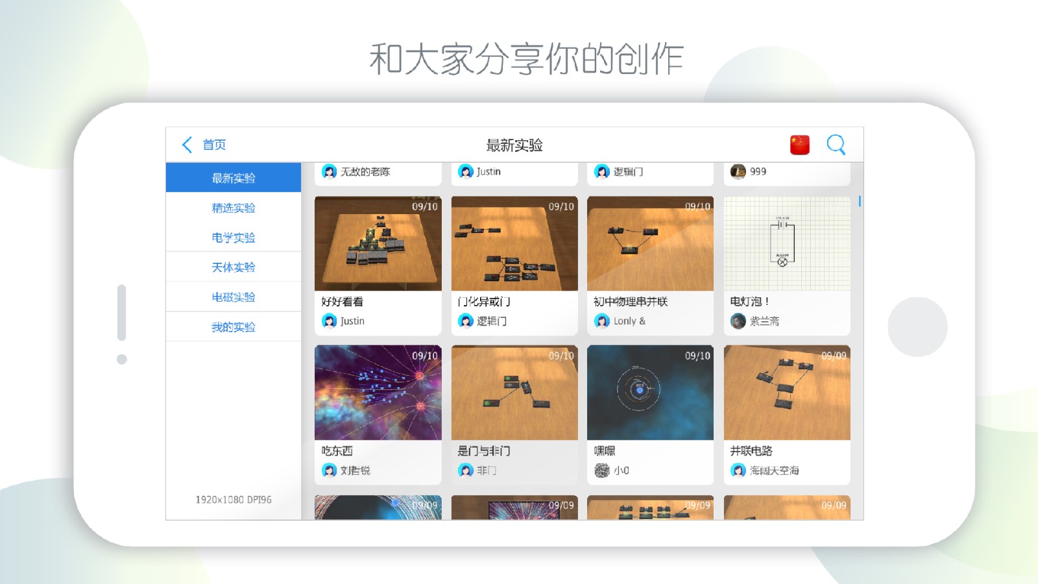This screenshot has width=1038, height=584.
Task: Select the 精选实验 category
Action: (234, 207)
